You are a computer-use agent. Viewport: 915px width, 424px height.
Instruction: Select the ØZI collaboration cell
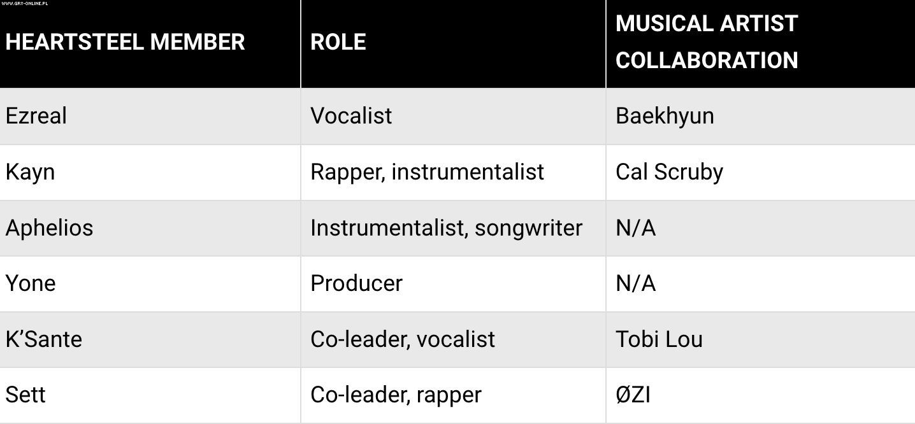633,395
